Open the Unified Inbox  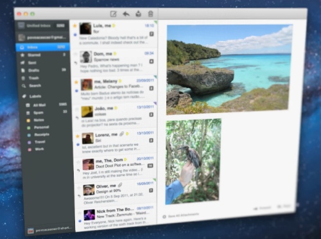(x=42, y=26)
